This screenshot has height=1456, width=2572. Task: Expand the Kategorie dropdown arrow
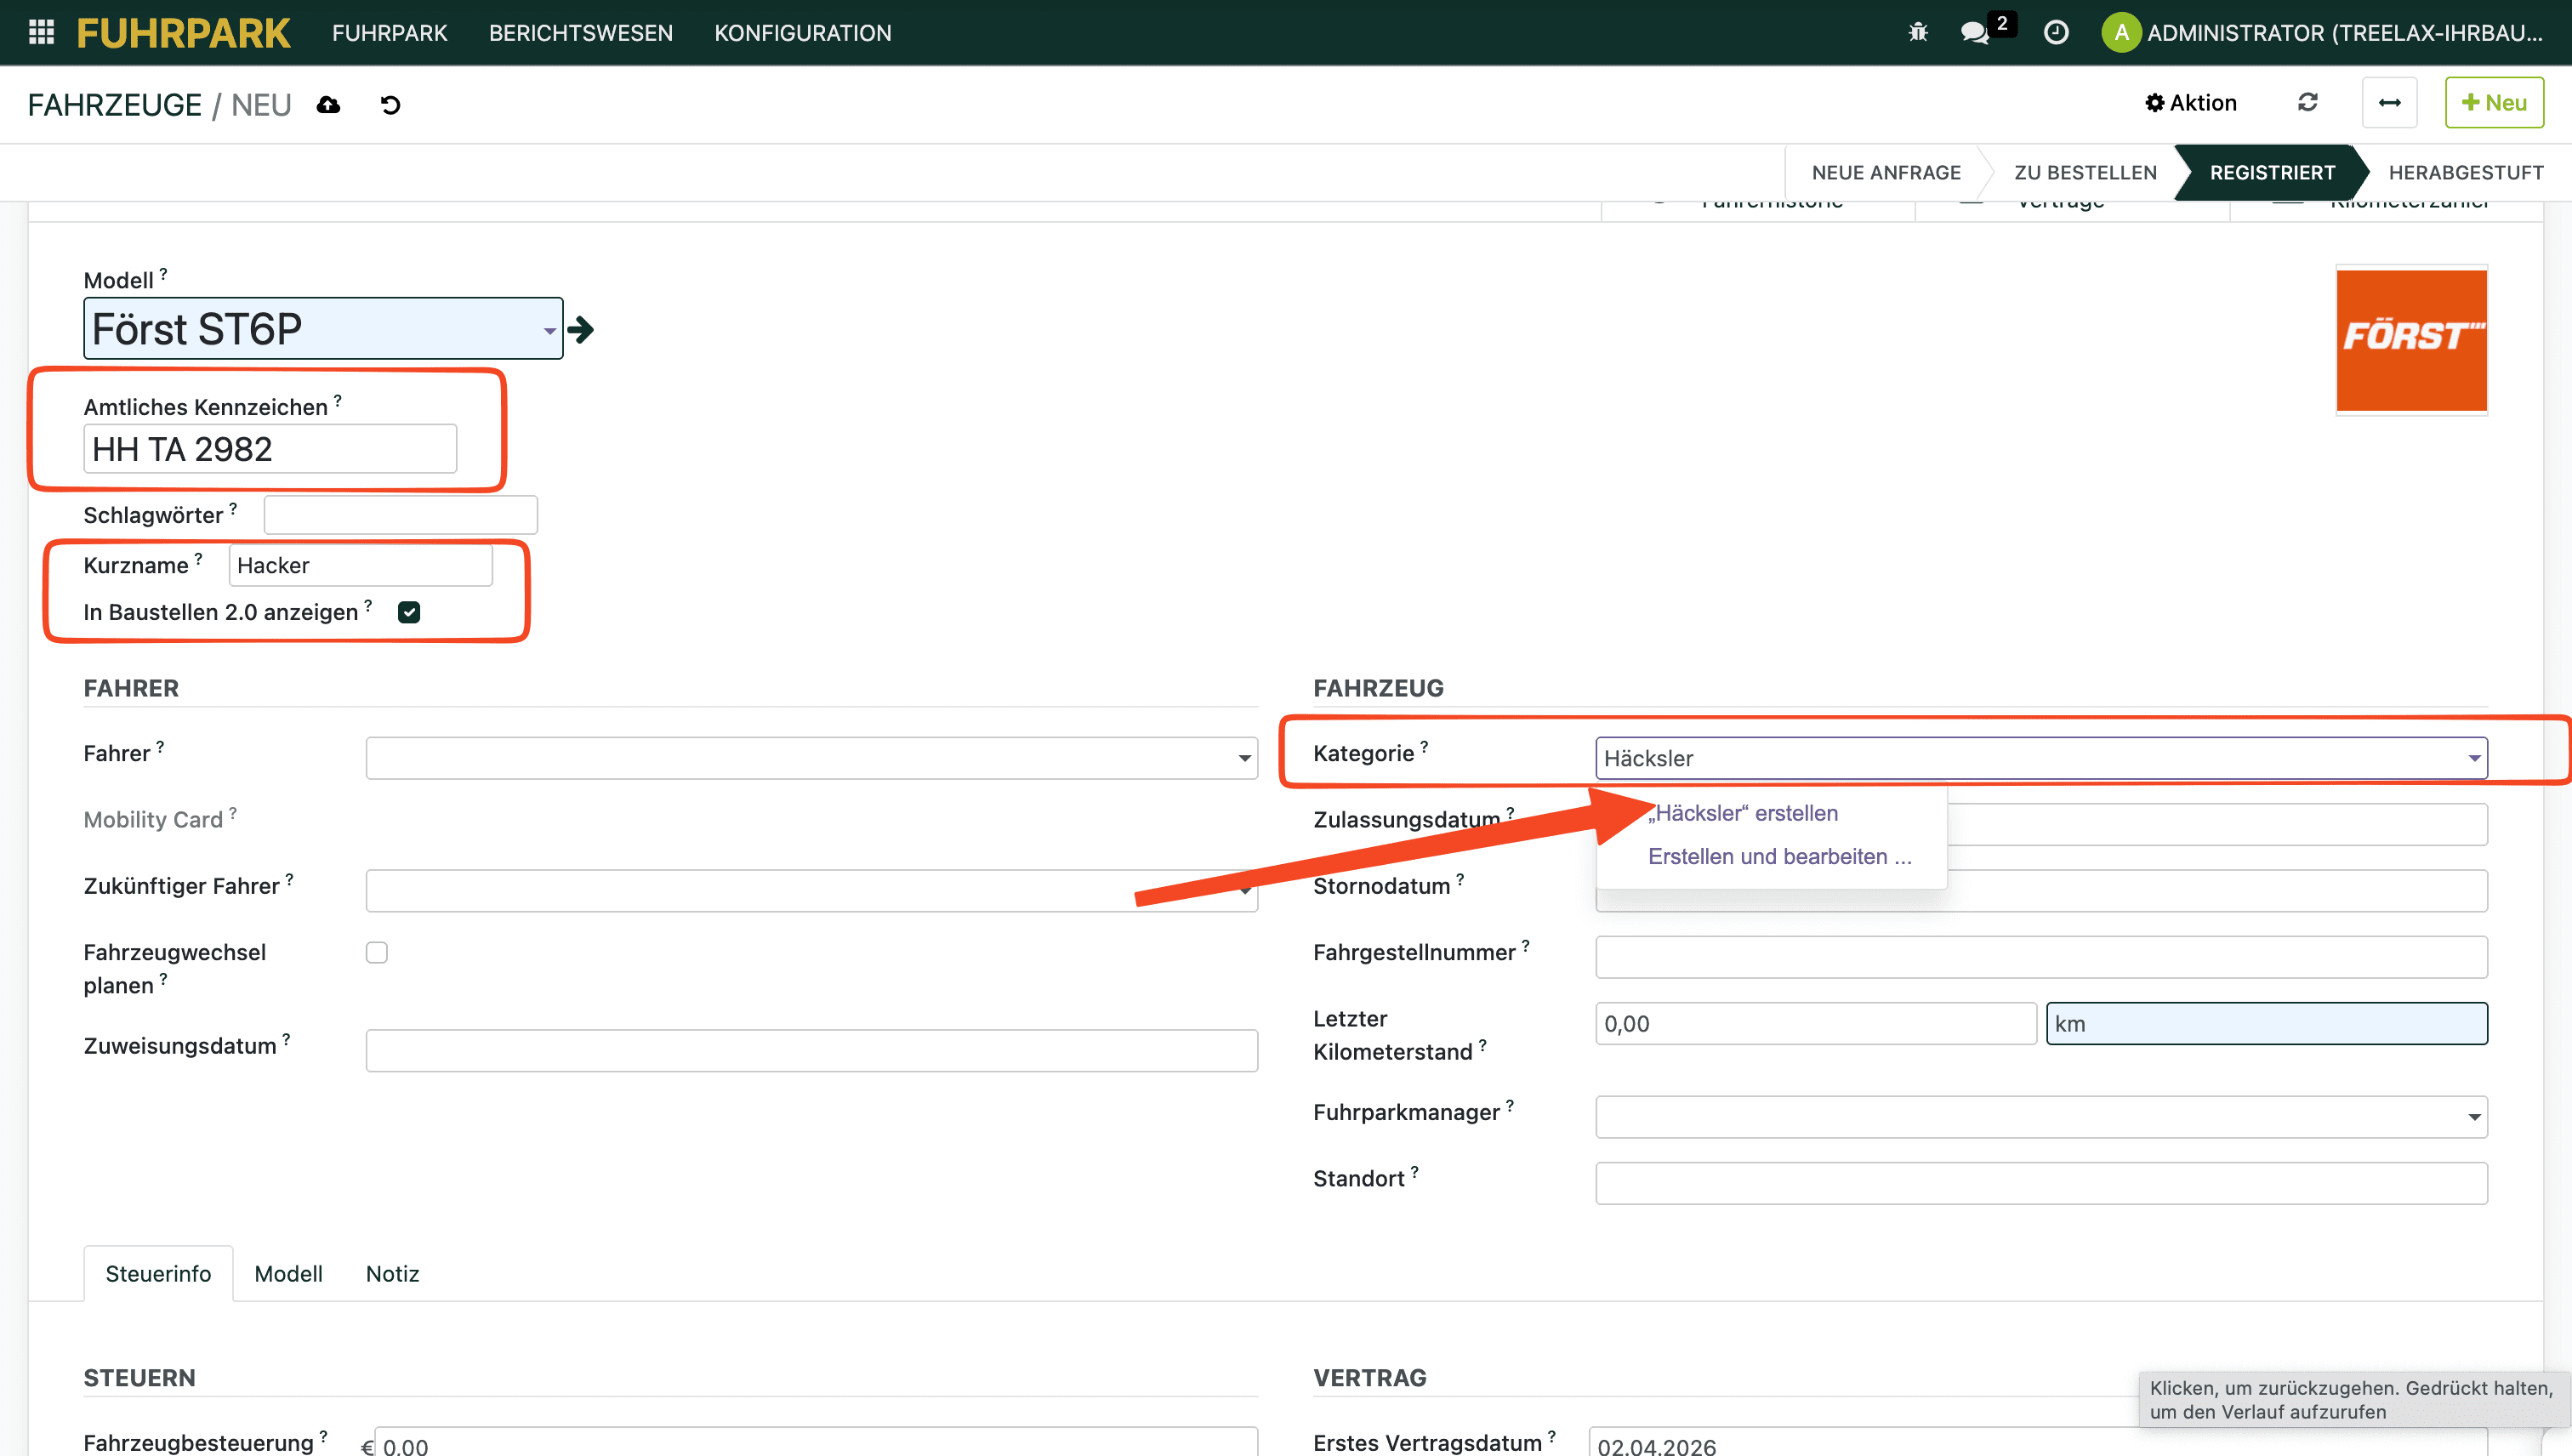(x=2473, y=758)
